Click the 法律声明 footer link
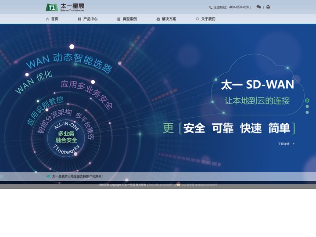This screenshot has width=316, height=237. (104, 185)
